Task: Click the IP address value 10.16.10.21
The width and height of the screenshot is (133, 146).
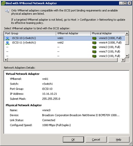Action: click(x=50, y=94)
